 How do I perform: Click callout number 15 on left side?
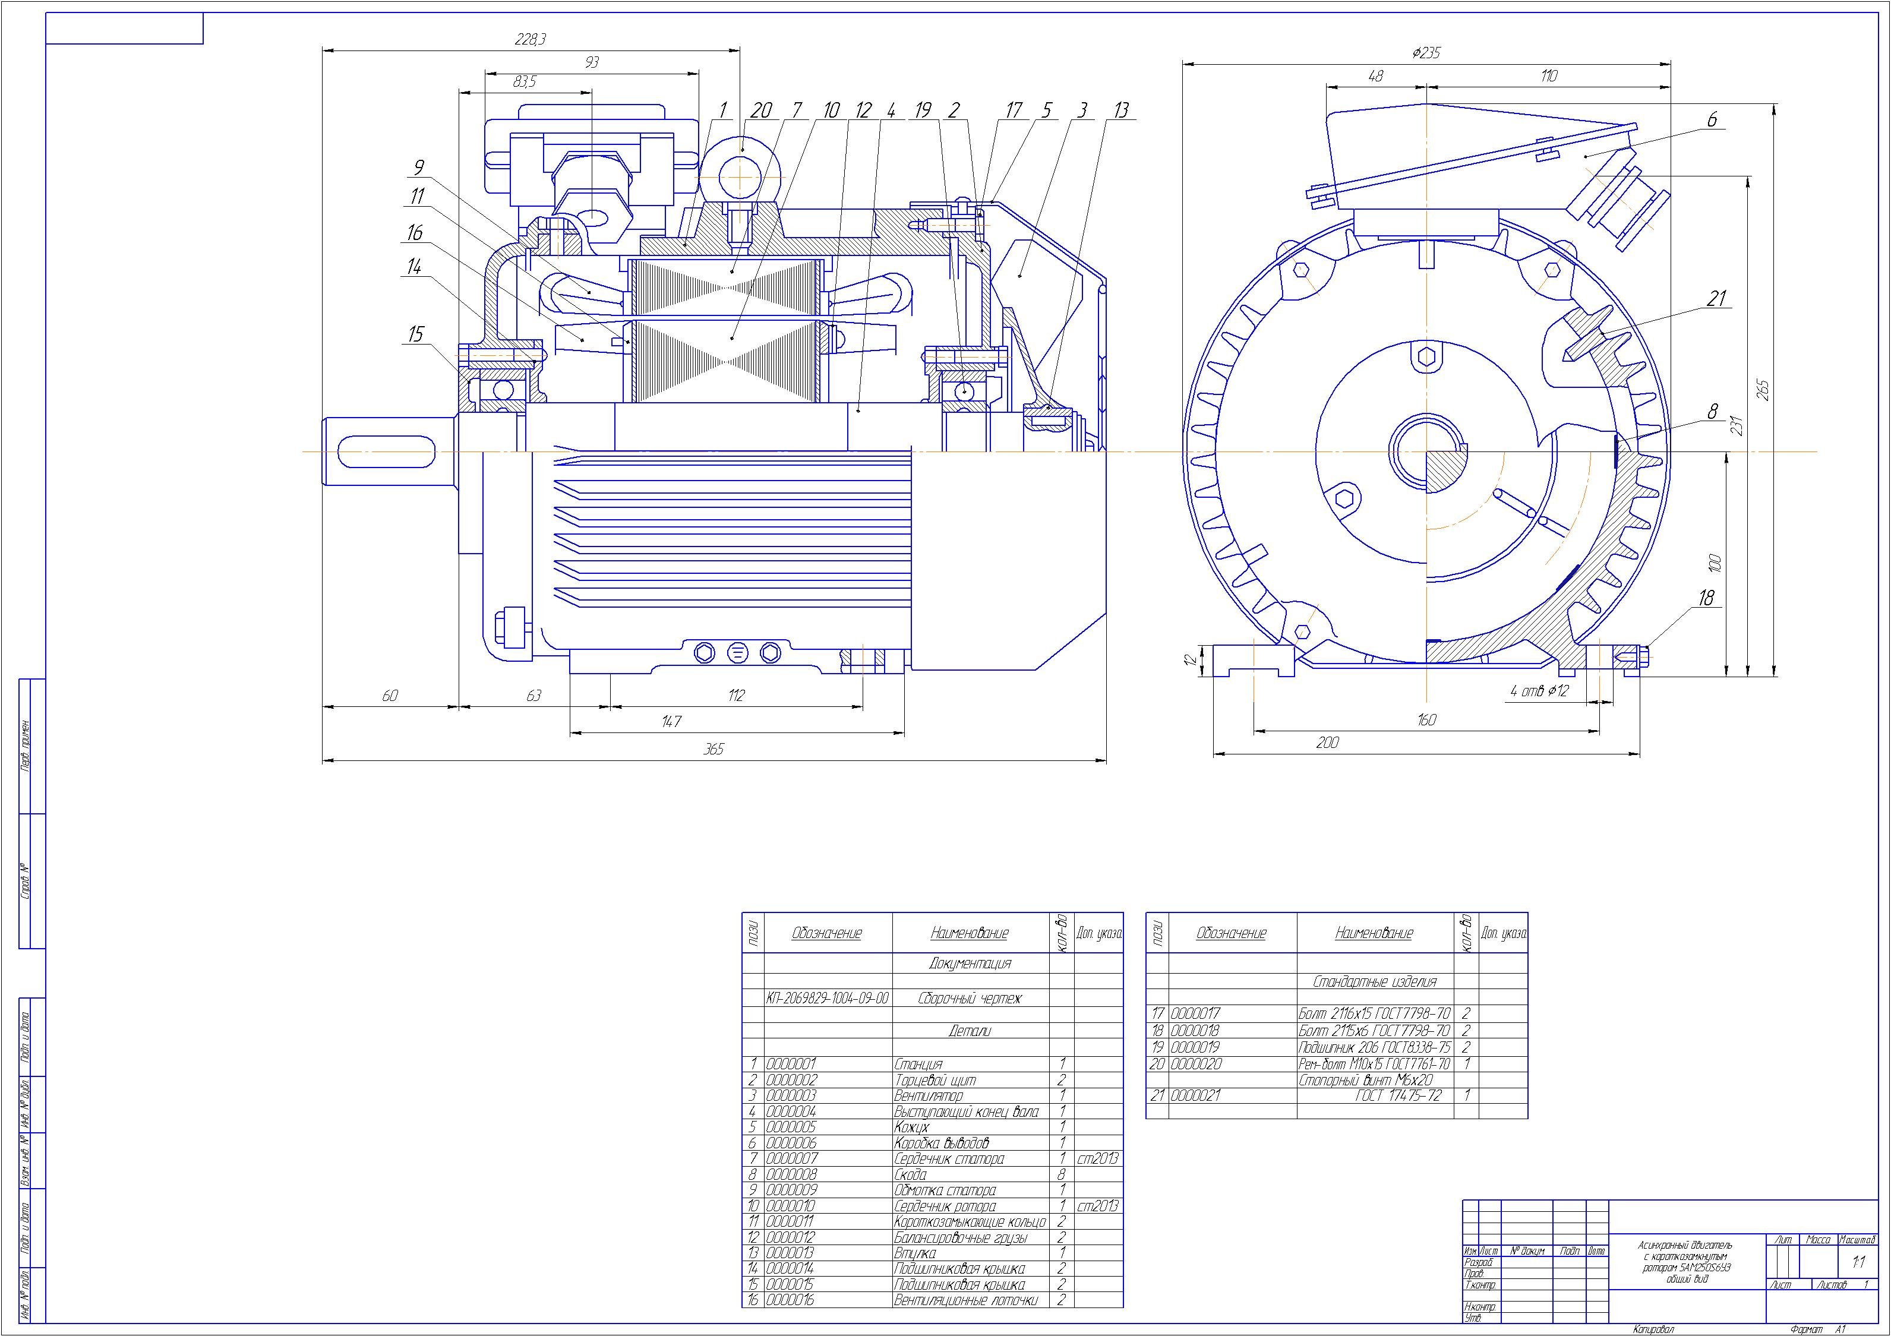pos(415,334)
